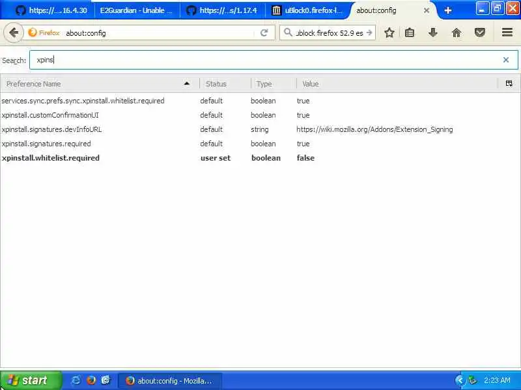Click the search magnifier icon in the search box

(x=288, y=32)
